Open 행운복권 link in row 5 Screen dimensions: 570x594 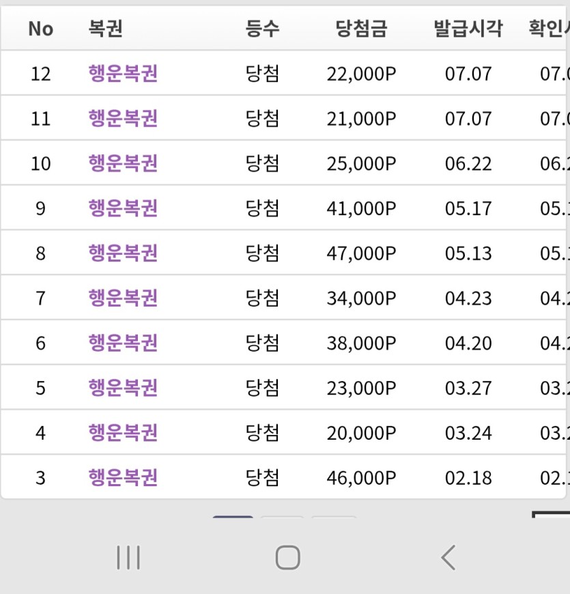(123, 388)
